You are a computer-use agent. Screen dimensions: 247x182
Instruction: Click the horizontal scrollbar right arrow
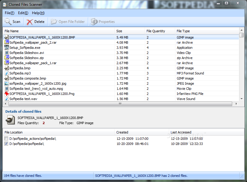[236, 104]
